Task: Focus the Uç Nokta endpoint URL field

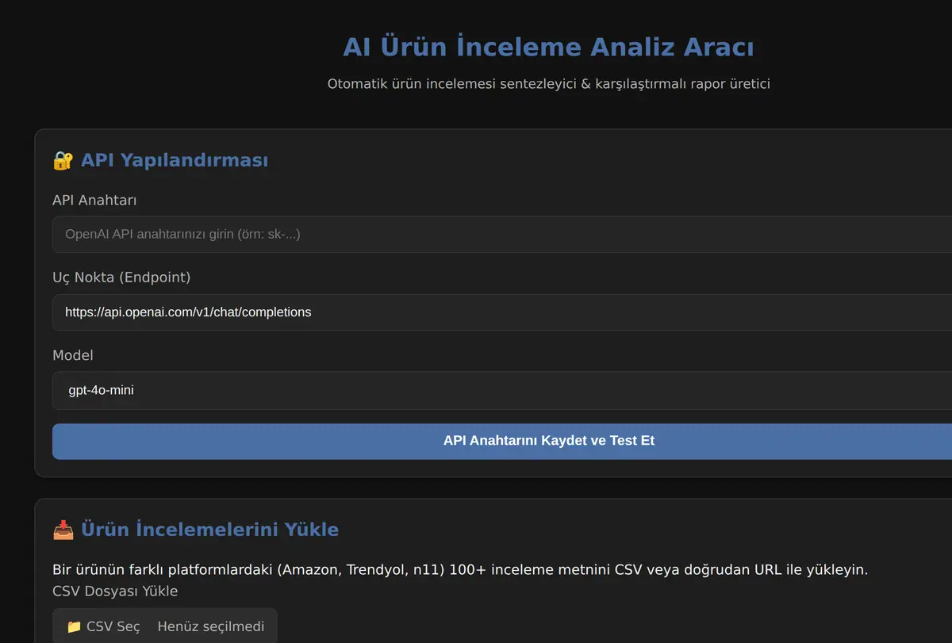Action: coord(502,312)
